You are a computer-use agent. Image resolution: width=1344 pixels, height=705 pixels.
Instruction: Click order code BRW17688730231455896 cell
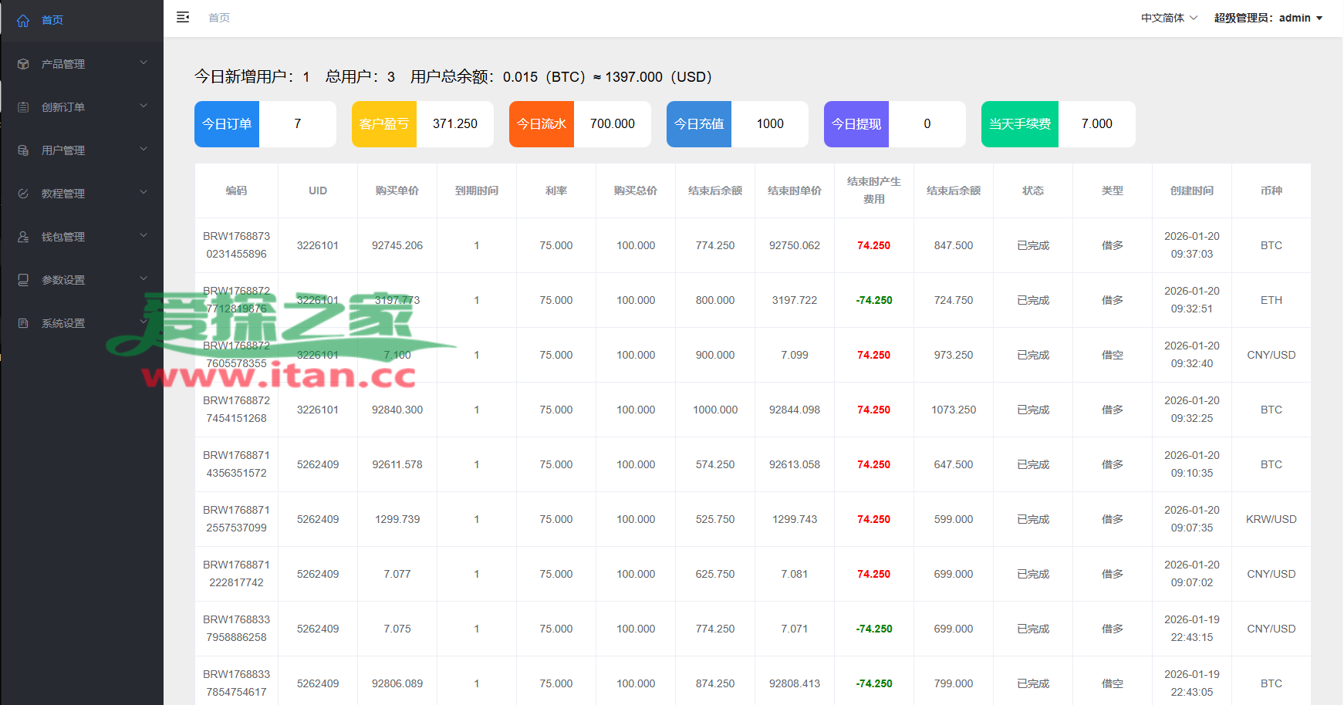(x=236, y=245)
